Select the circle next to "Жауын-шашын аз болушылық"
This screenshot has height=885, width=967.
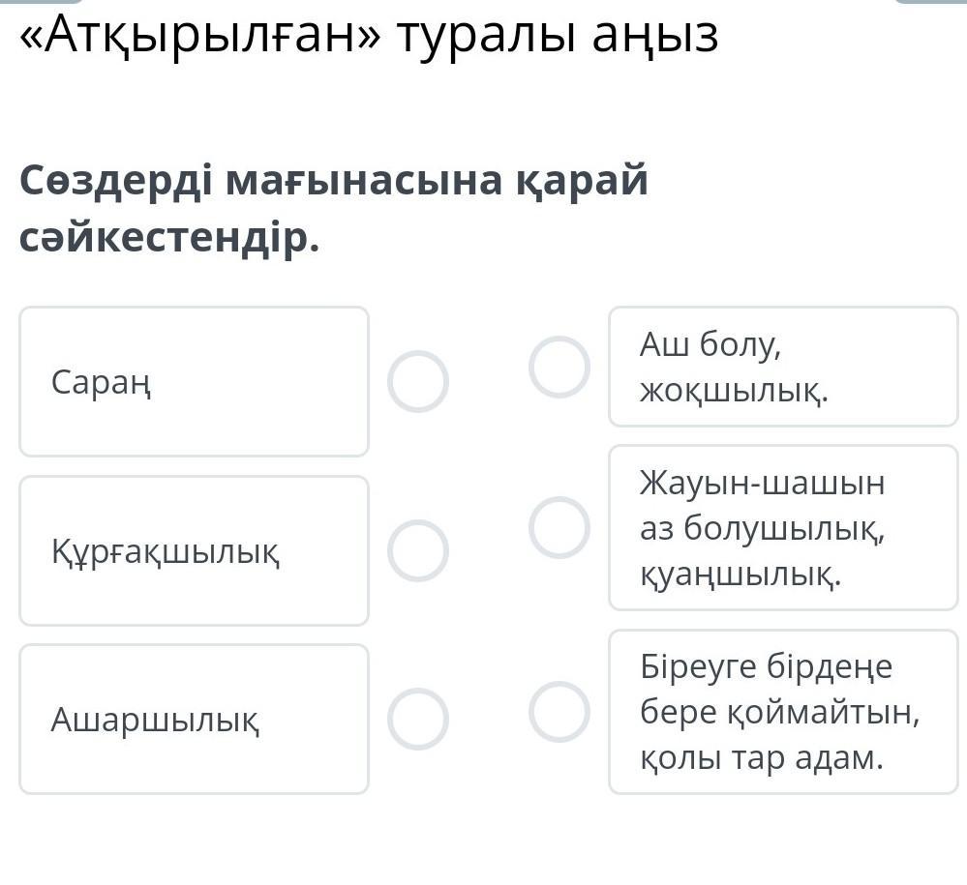click(x=559, y=527)
